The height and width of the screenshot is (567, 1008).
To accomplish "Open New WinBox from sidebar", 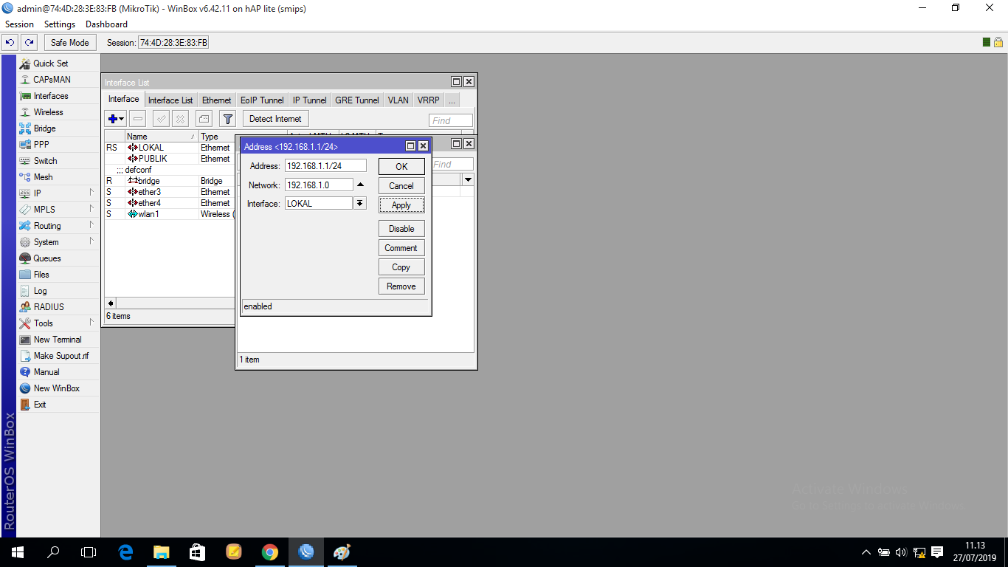I will pyautogui.click(x=58, y=388).
